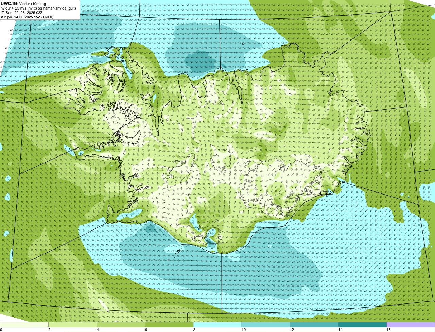The height and width of the screenshot is (332, 435).
Task: Click the 4–6 m/s green legend swatch
Action: pos(121,325)
